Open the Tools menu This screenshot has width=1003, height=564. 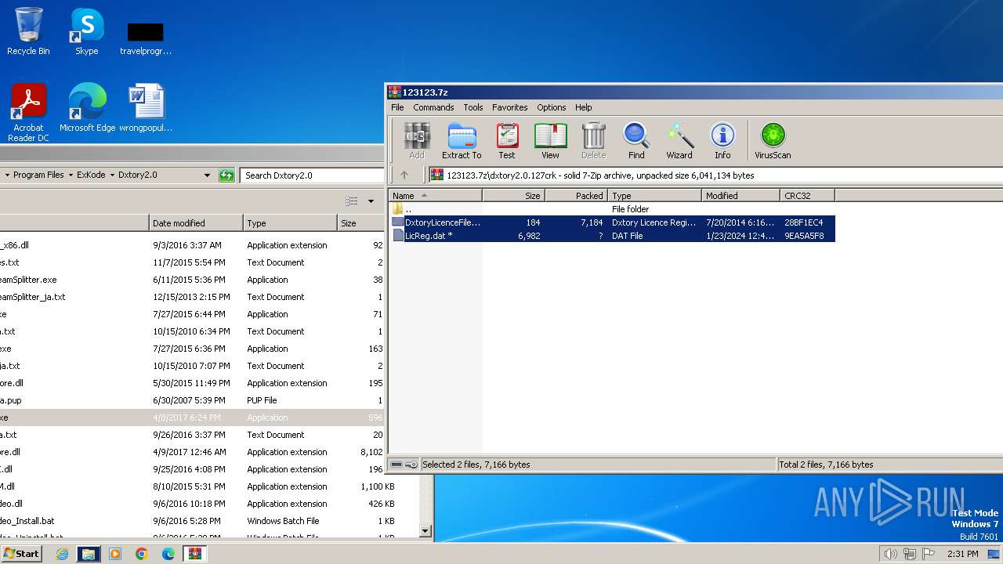tap(473, 107)
